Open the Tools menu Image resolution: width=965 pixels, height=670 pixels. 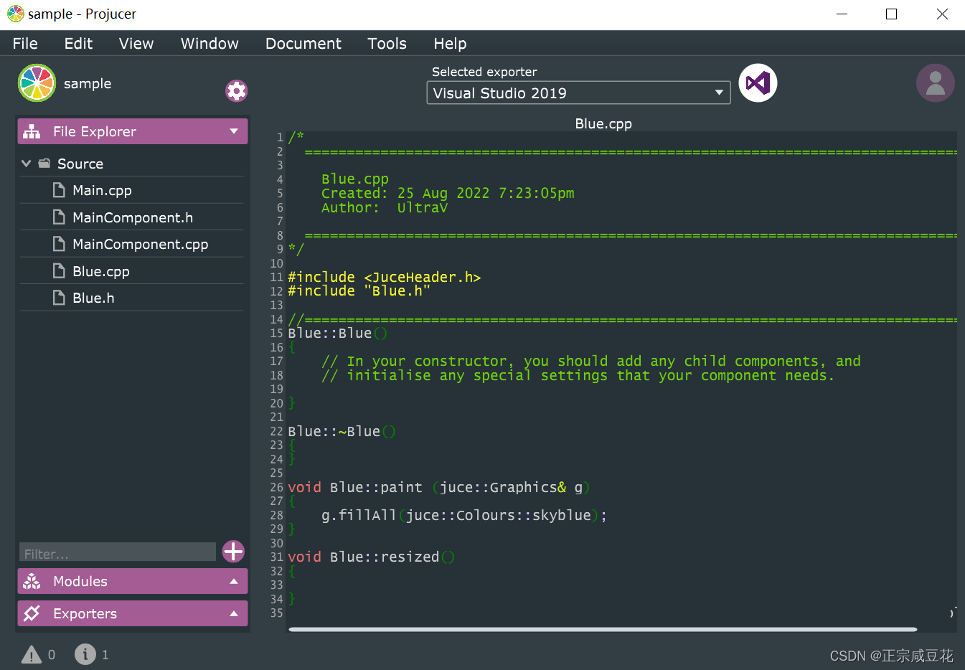387,43
